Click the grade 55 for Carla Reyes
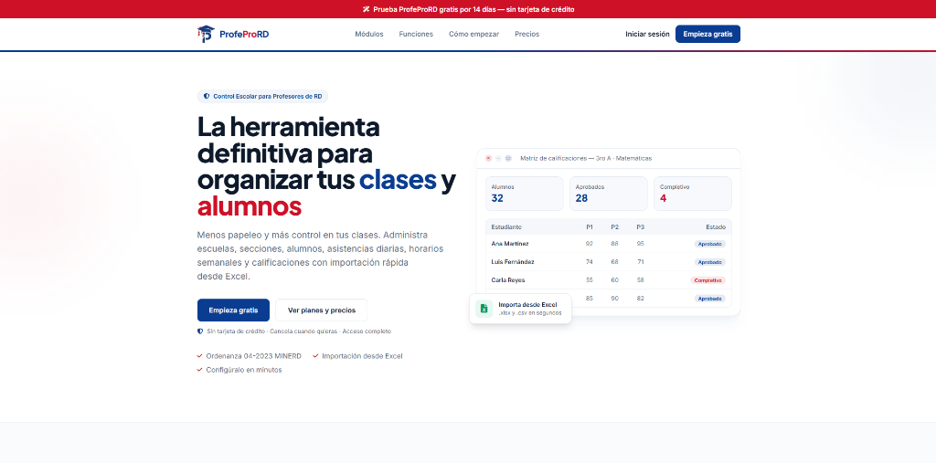 (x=590, y=279)
